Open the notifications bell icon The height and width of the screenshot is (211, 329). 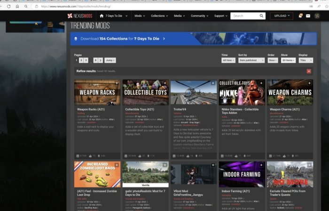300,16
